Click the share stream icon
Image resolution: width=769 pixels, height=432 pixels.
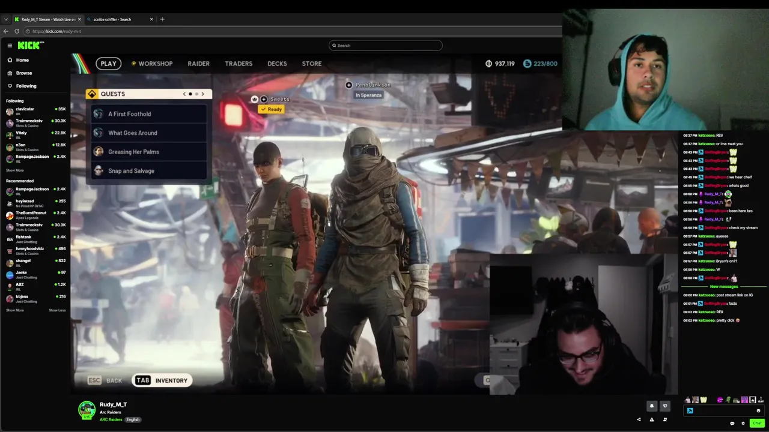[639, 419]
